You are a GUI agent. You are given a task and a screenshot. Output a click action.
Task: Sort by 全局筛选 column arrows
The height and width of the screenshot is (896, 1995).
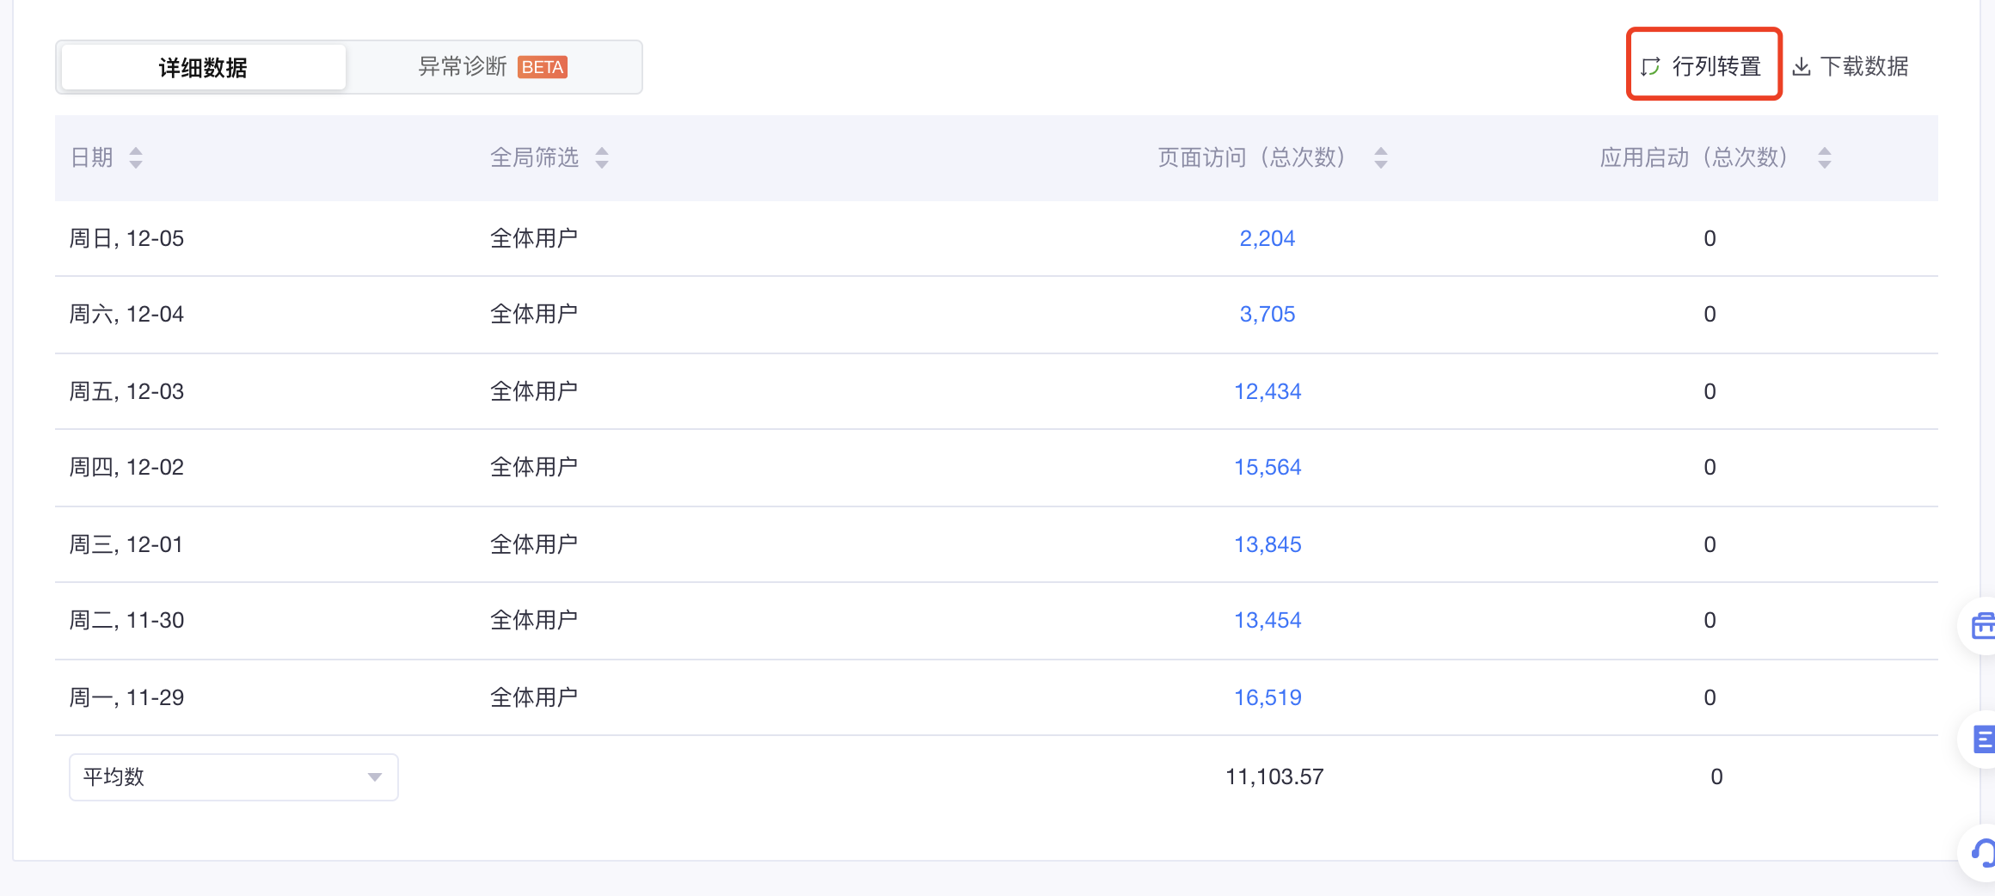point(602,157)
